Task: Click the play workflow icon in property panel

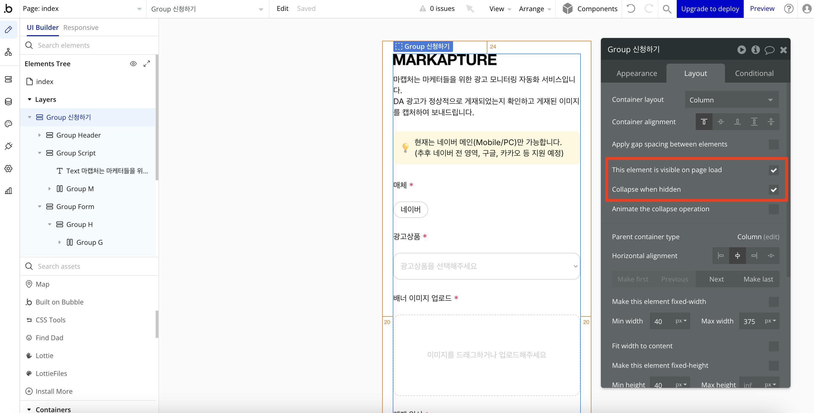Action: pos(742,50)
